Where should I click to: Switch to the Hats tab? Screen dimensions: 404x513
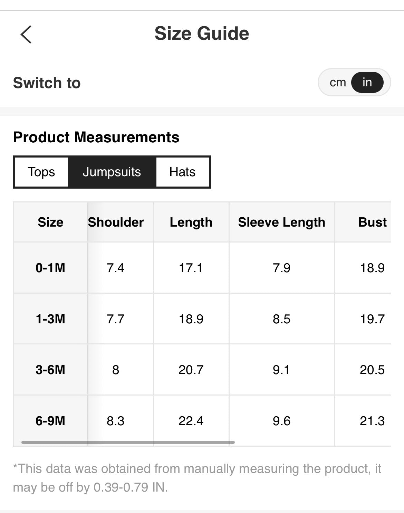(x=182, y=172)
